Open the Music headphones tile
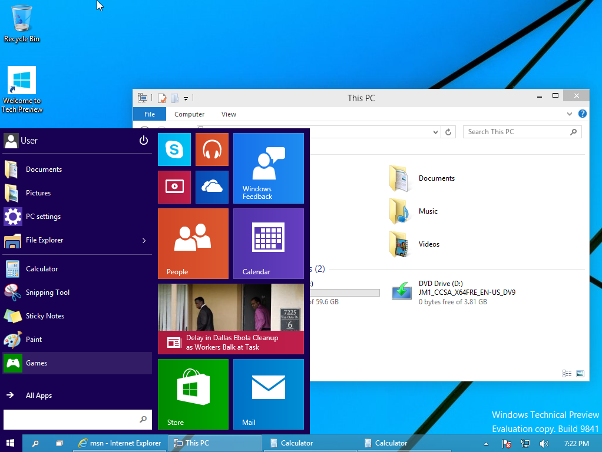The image size is (602, 452). [212, 149]
